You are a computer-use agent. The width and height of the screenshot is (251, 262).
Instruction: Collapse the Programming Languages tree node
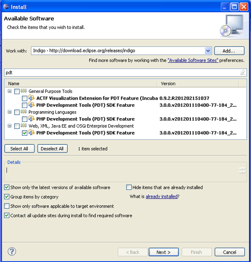(x=10, y=112)
